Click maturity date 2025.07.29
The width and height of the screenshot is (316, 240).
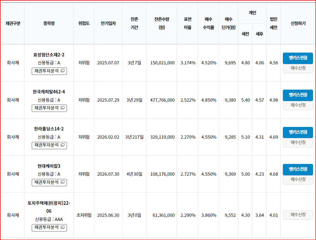108,100
